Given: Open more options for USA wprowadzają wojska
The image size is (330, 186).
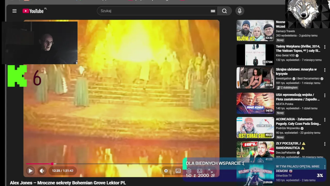Looking at the screenshot, I should 325,96.
